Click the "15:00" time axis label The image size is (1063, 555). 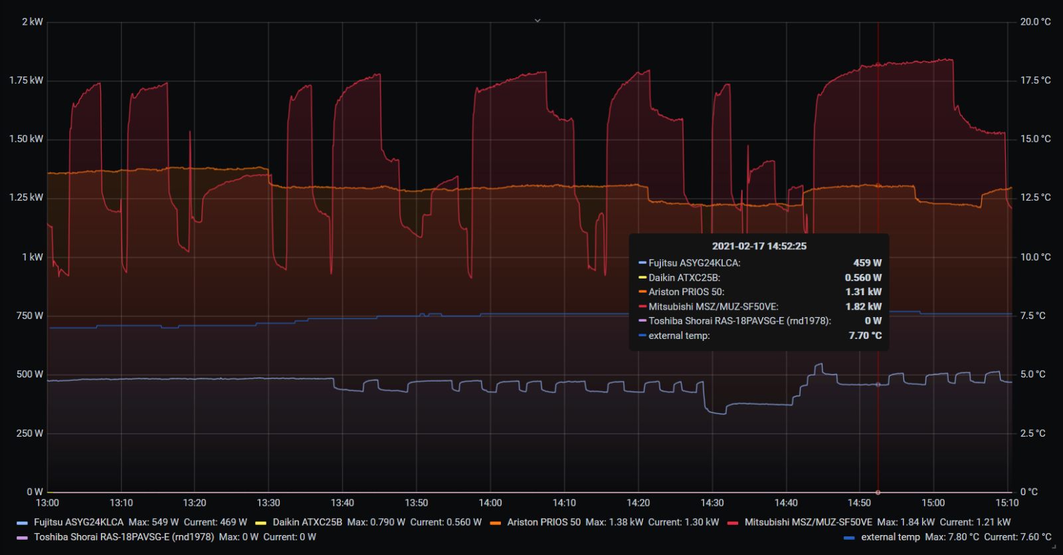pyautogui.click(x=933, y=503)
